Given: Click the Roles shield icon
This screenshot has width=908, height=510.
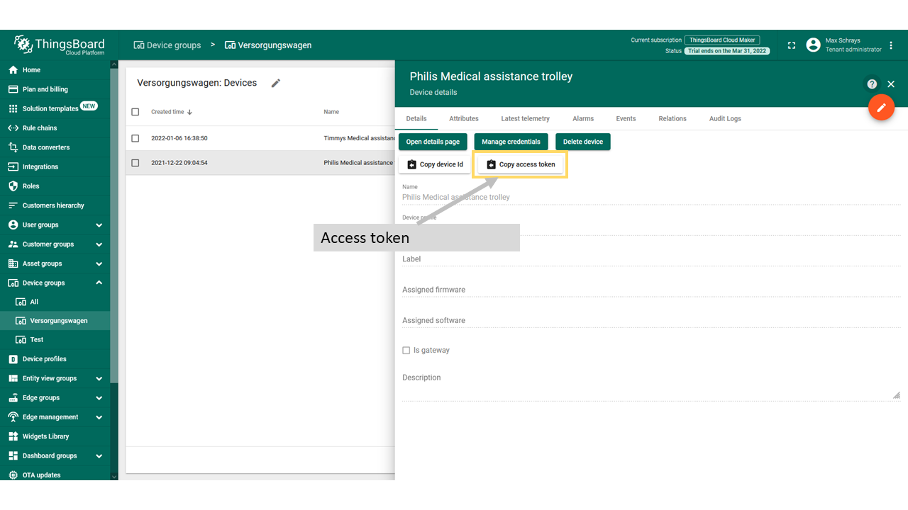Looking at the screenshot, I should (13, 186).
